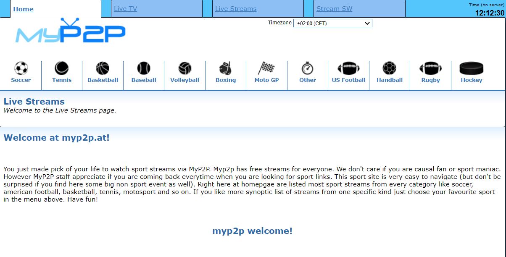
Task: Select the Tennis ball icon
Action: (x=62, y=68)
